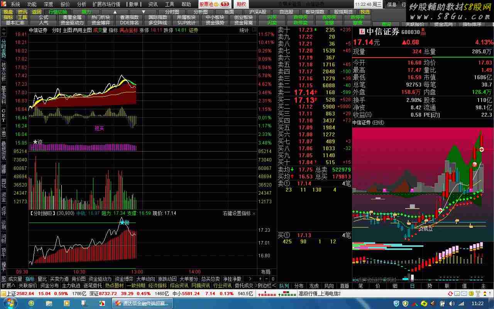The height and width of the screenshot is (309, 494).
Task: Open Windows Start menu
Action: pos(10,303)
